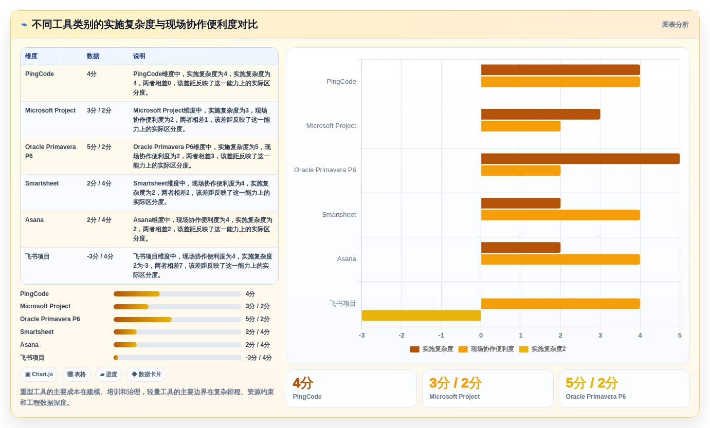
Task: Toggle 实施复杂度2 legend swatch
Action: tap(523, 349)
